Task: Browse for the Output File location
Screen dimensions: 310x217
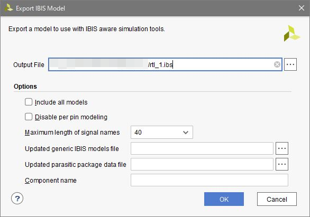Action: pyautogui.click(x=290, y=64)
